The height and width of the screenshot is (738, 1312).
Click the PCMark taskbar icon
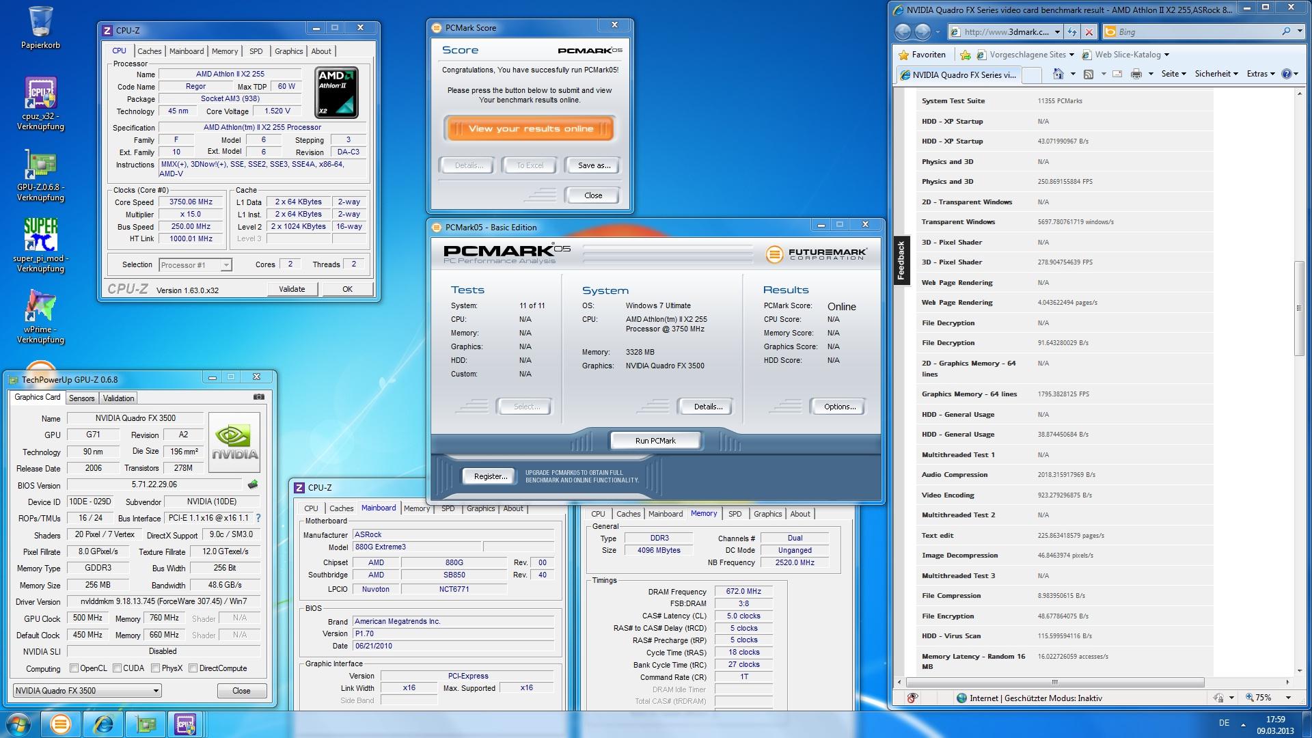tap(60, 724)
